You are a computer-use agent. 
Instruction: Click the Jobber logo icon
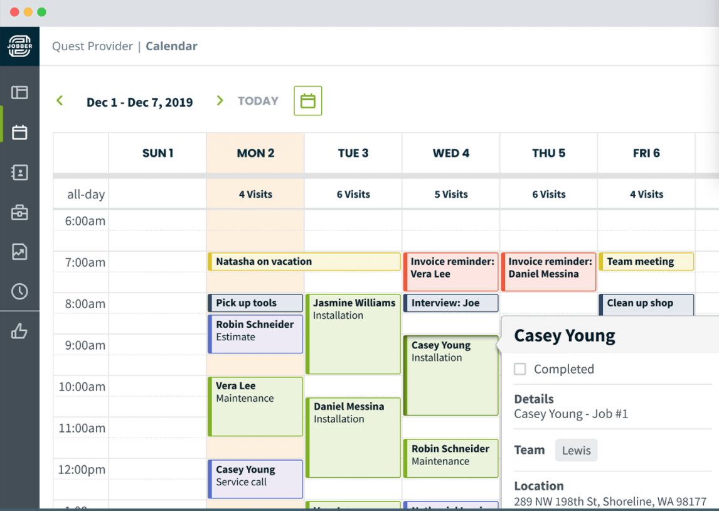pos(19,46)
